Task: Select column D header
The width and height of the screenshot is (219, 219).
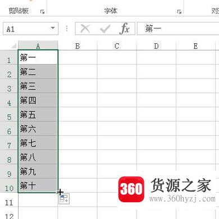Action: click(x=156, y=45)
